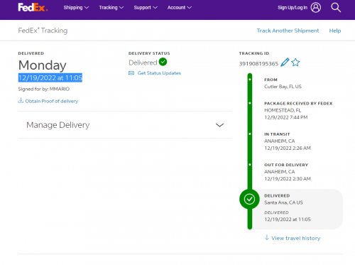Click the Delivered status text
Viewport: 355px width, 265px height.
[x=143, y=63]
